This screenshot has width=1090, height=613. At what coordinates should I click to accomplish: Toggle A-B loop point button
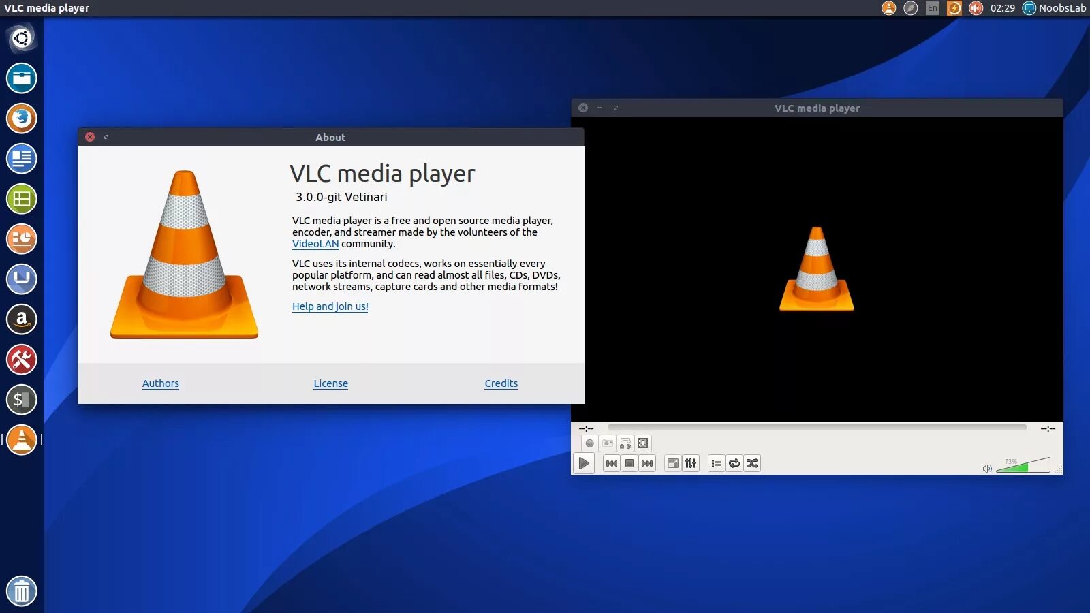coord(625,443)
